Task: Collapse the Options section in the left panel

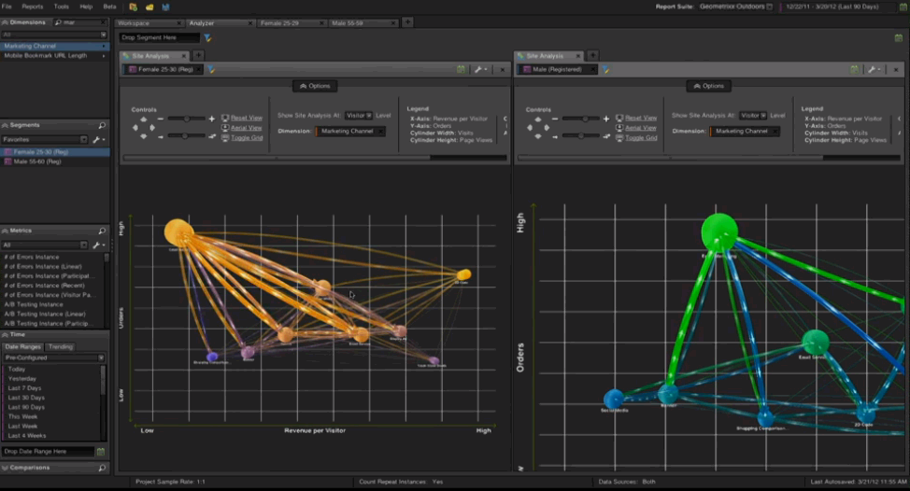Action: (x=314, y=86)
